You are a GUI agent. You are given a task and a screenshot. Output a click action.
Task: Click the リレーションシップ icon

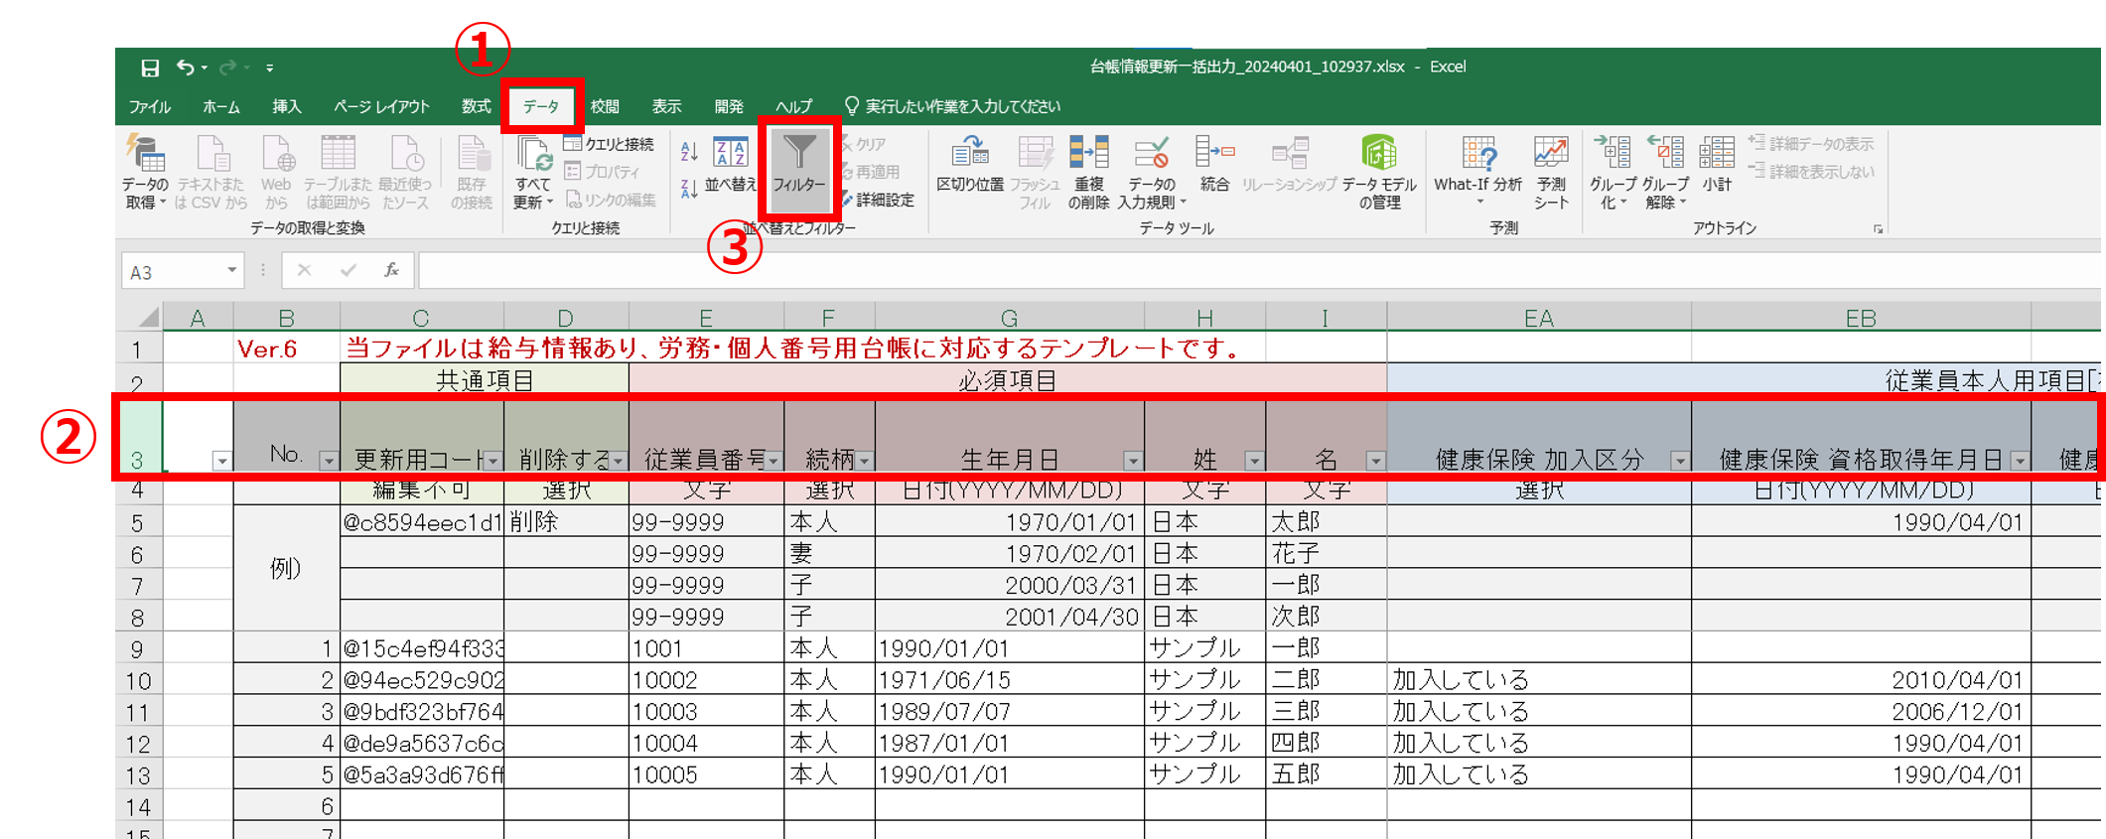click(1290, 165)
